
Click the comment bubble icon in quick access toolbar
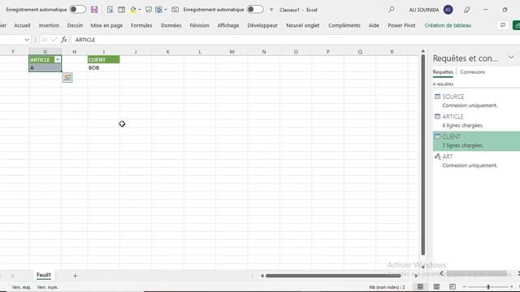(148, 10)
